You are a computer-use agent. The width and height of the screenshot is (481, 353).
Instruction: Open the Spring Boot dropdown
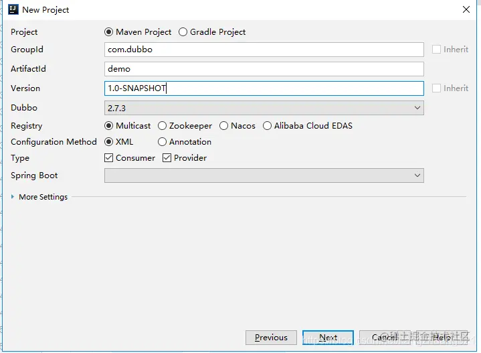[x=264, y=175]
